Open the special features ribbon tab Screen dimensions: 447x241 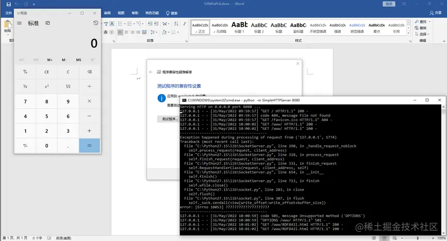pos(152,13)
